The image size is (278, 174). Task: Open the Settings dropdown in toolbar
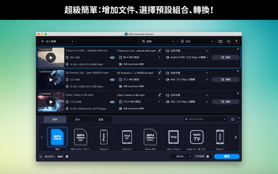197,42
